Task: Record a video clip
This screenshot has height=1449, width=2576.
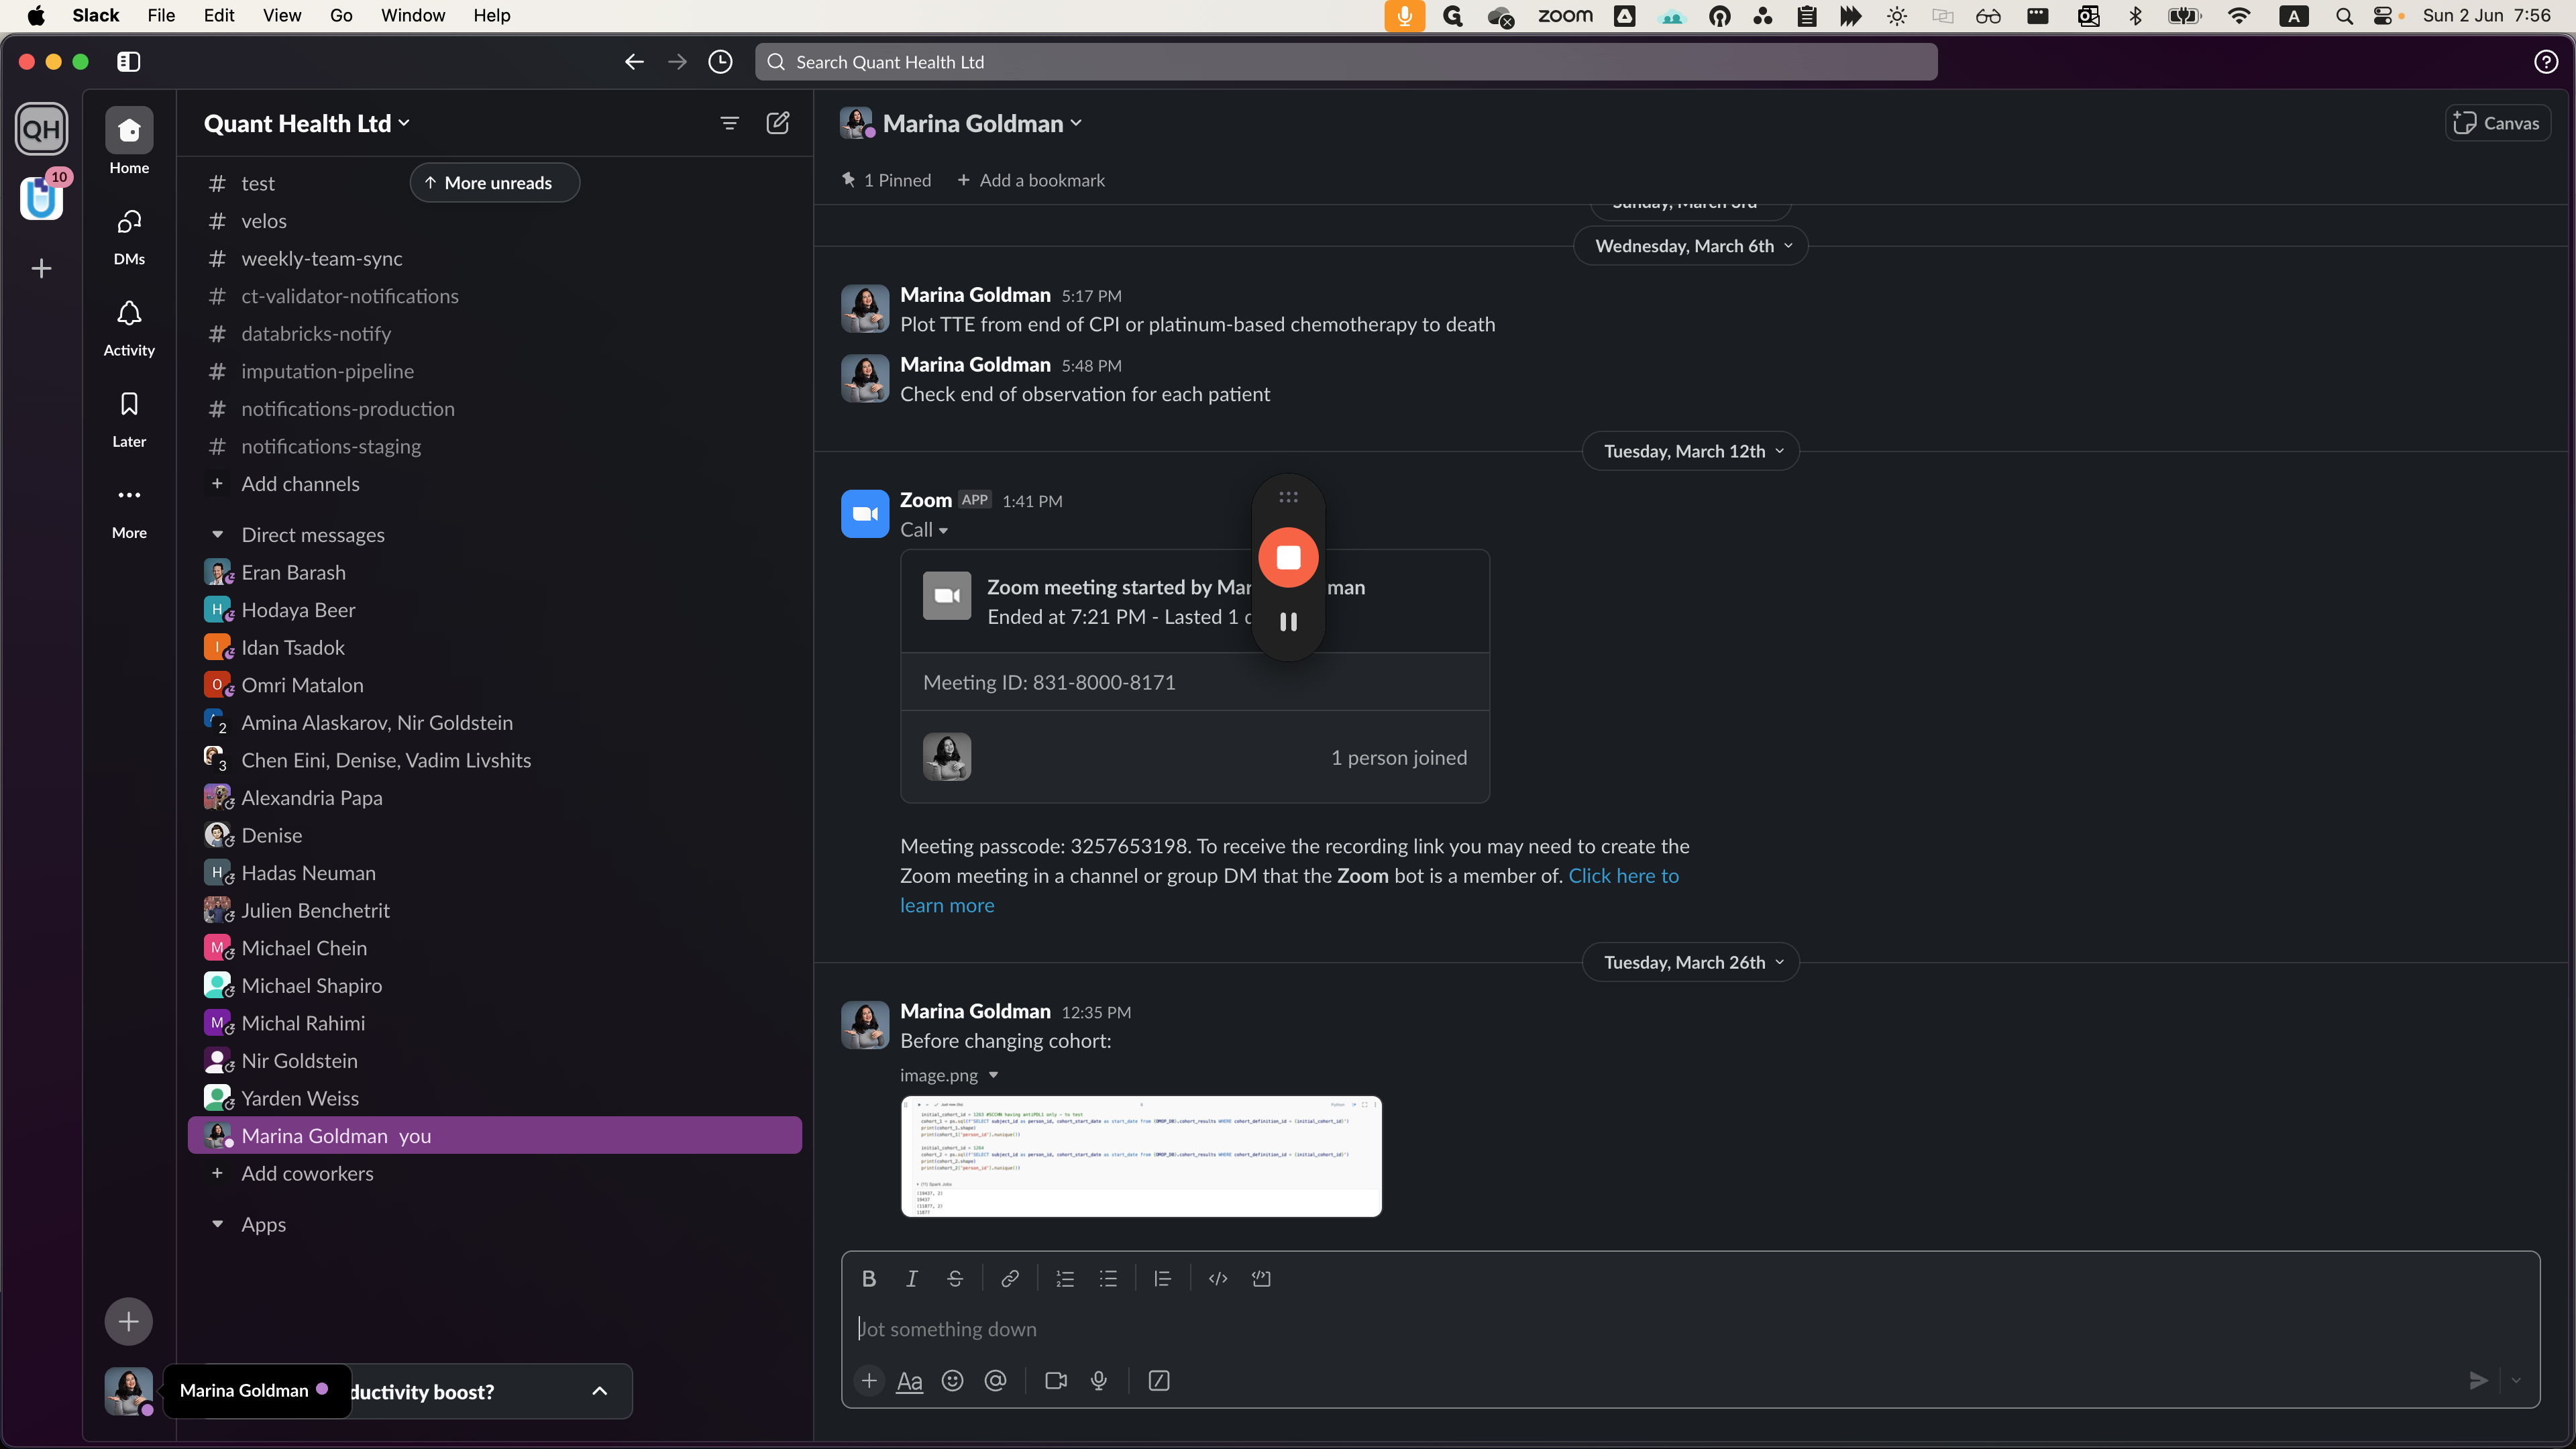Action: pos(1056,1380)
